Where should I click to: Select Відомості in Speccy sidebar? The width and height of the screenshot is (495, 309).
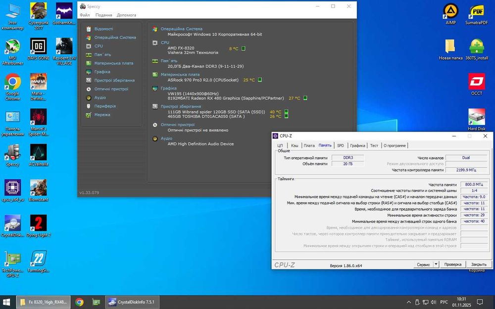pyautogui.click(x=103, y=29)
